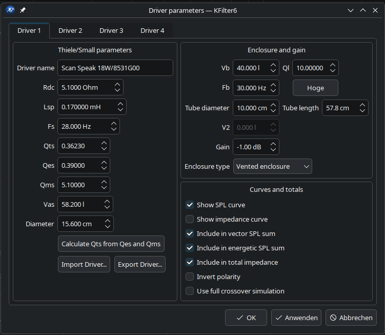Decrease Rdc value with down arrow
This screenshot has width=385, height=335.
coord(117,90)
